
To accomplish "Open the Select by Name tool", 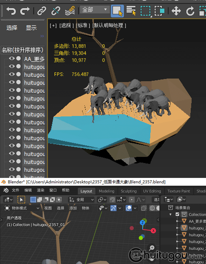I will pos(131,11).
